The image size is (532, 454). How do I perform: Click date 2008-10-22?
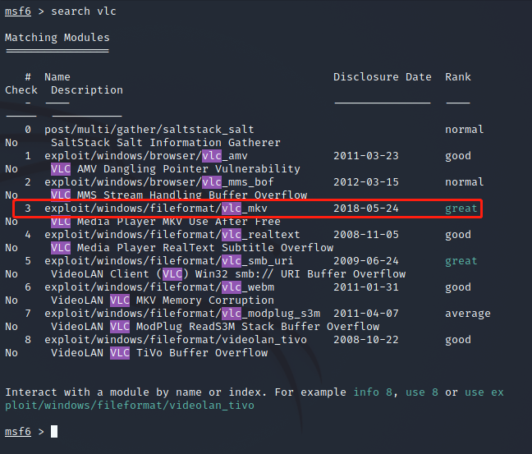click(x=366, y=340)
